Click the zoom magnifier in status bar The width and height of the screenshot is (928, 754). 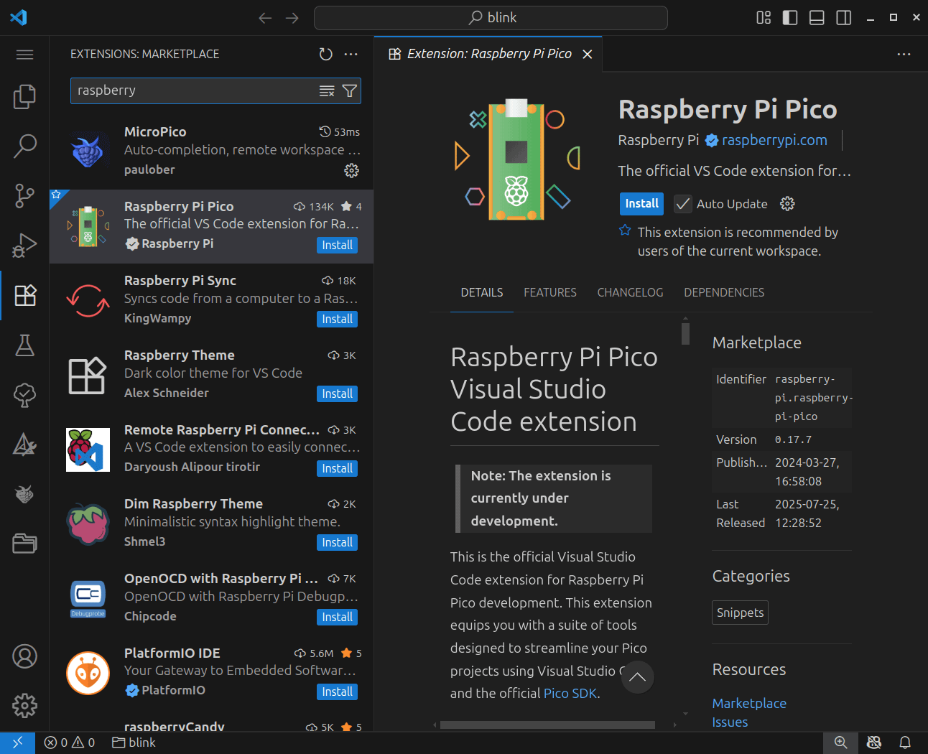[x=840, y=743]
